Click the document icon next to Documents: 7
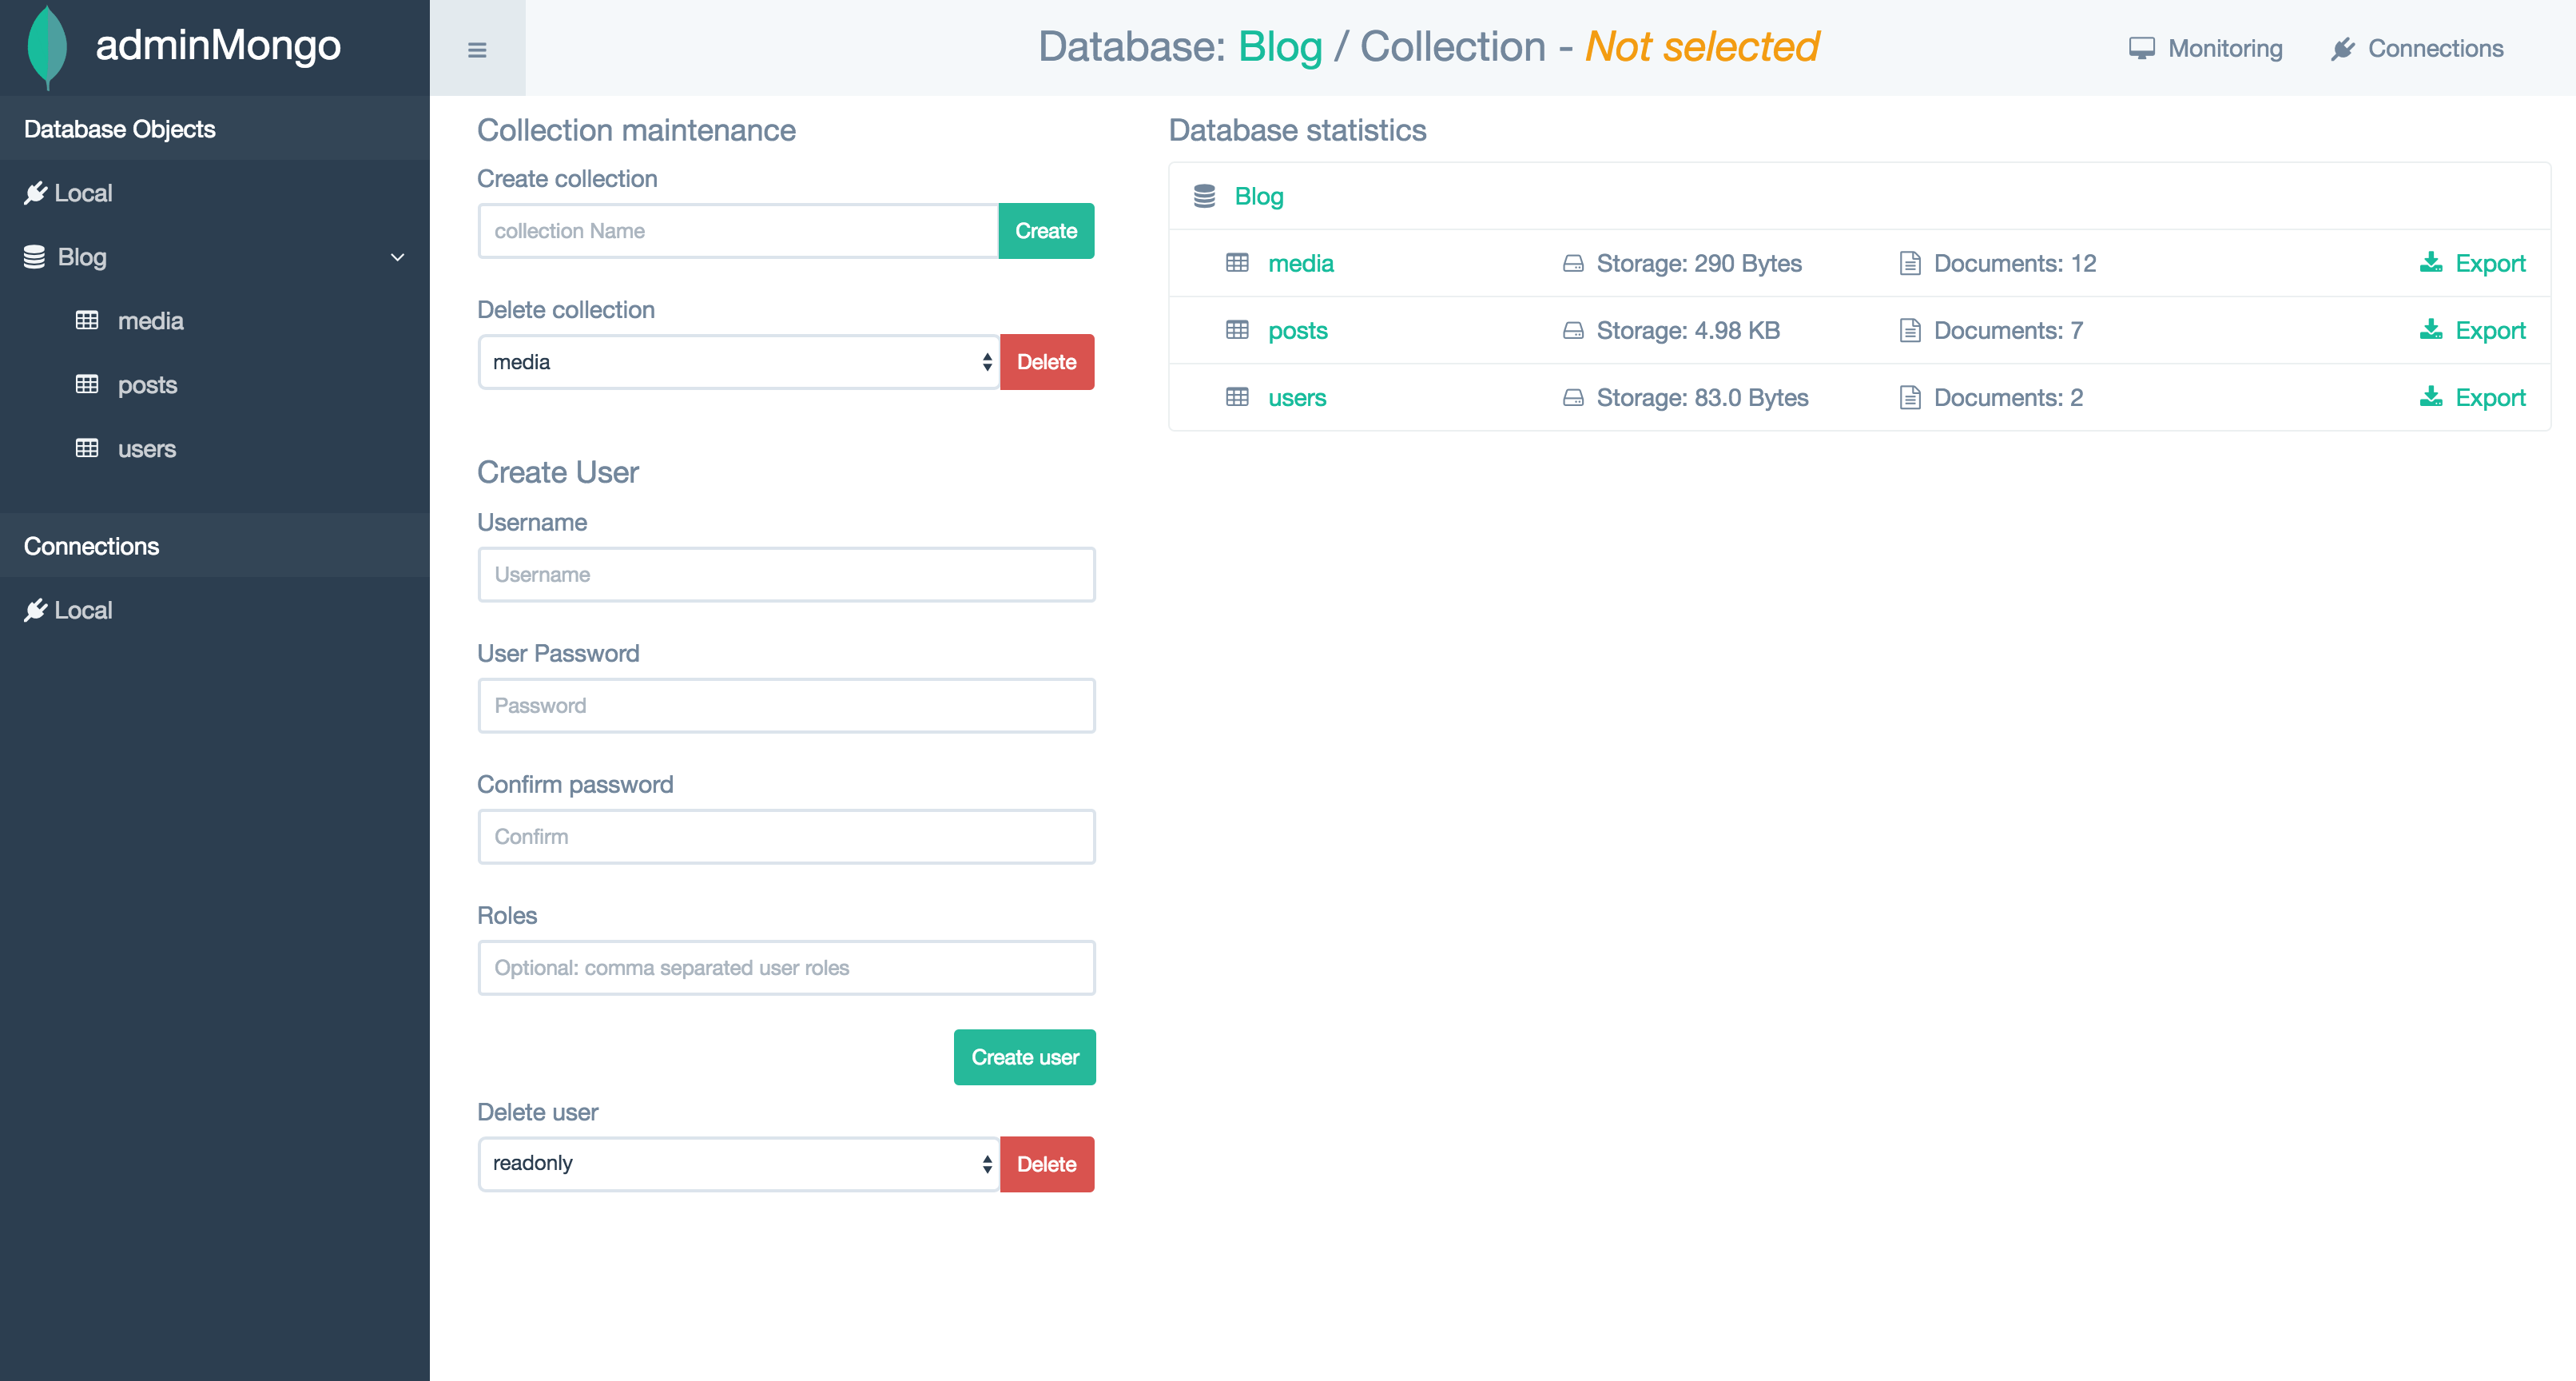Screen dimensions: 2576x1381 1911,330
